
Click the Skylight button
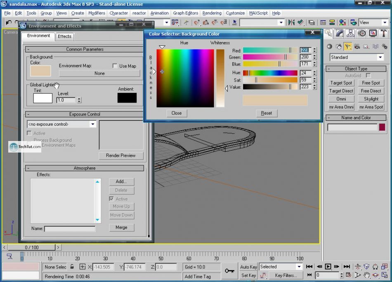371,99
